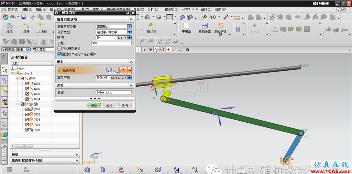The width and height of the screenshot is (352, 174).
Task: Click the measure distance ruler icon
Action: point(237,17)
